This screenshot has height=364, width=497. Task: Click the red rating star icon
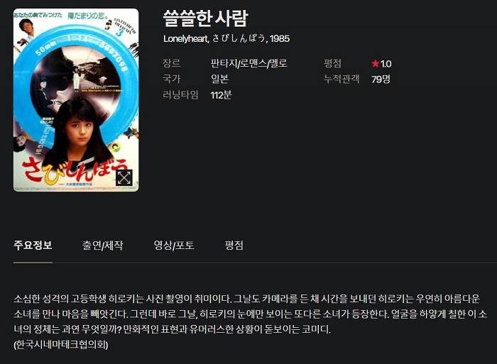(x=376, y=64)
